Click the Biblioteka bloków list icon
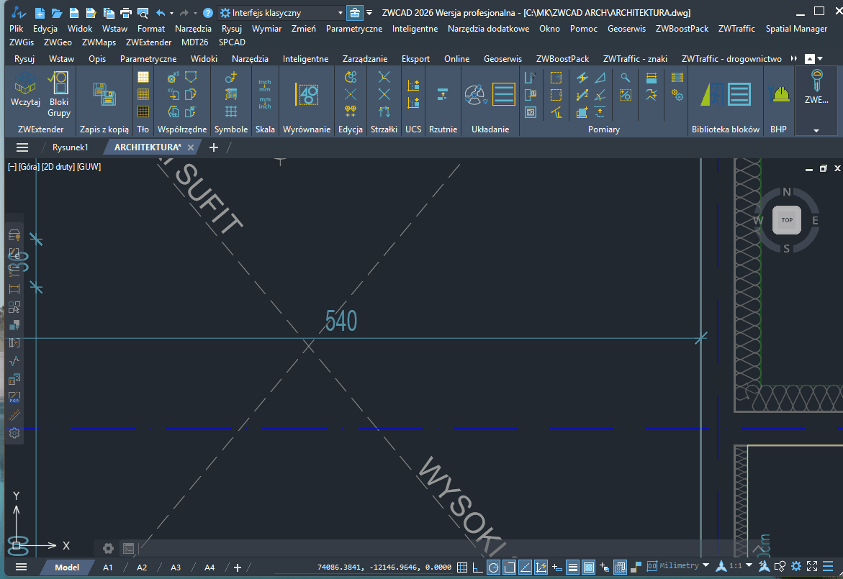The width and height of the screenshot is (843, 579). click(739, 94)
